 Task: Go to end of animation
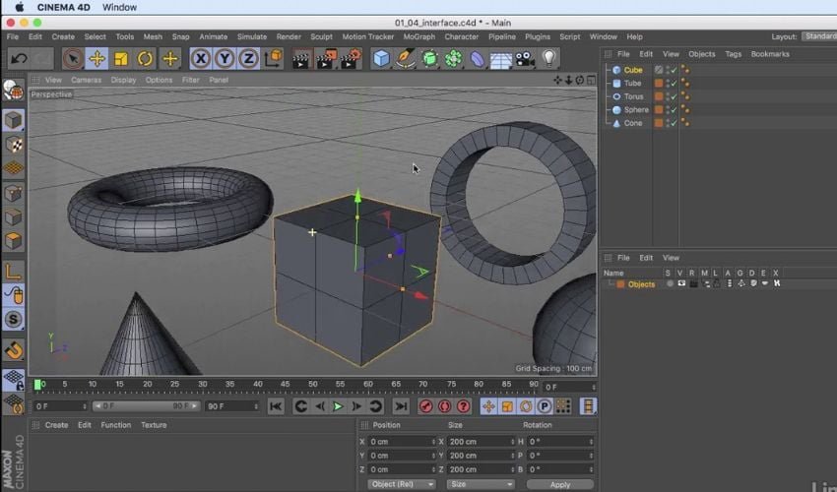pyautogui.click(x=401, y=406)
